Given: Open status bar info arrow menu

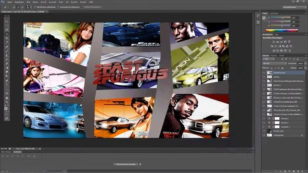Looking at the screenshot, I should coord(40,149).
